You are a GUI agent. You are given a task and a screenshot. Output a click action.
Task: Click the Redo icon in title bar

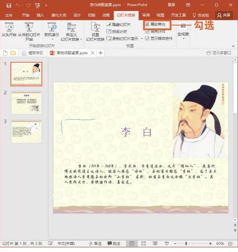point(28,6)
